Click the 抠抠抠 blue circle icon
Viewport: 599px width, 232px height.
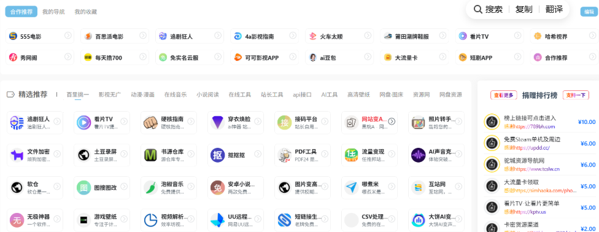pyautogui.click(x=217, y=155)
